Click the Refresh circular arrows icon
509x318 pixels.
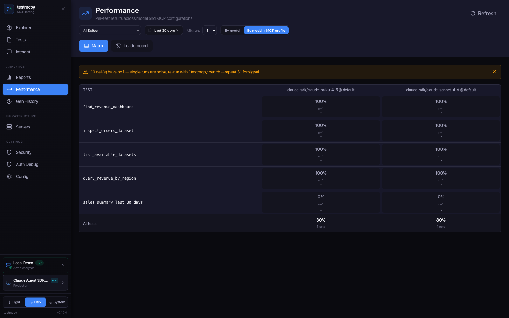pyautogui.click(x=473, y=13)
